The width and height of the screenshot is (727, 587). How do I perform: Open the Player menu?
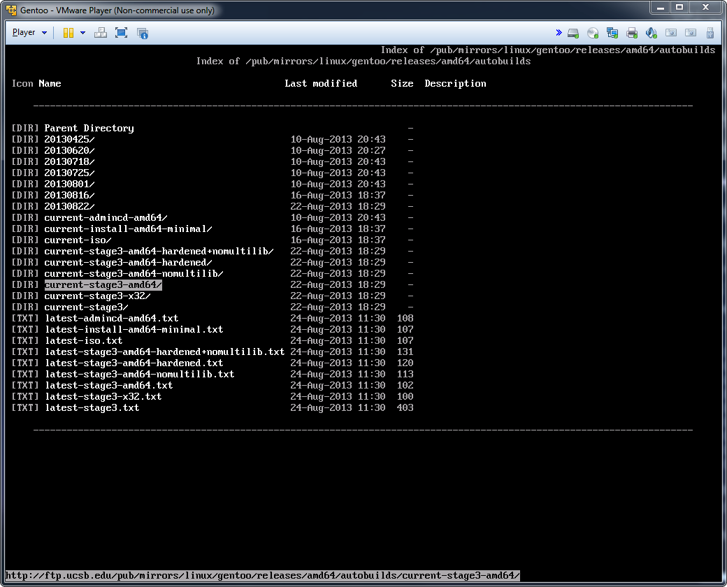point(29,32)
